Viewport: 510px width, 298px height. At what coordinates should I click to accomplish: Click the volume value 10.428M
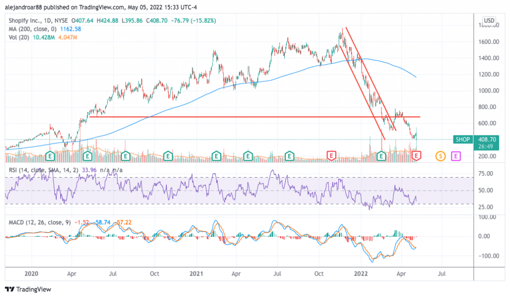pyautogui.click(x=44, y=37)
